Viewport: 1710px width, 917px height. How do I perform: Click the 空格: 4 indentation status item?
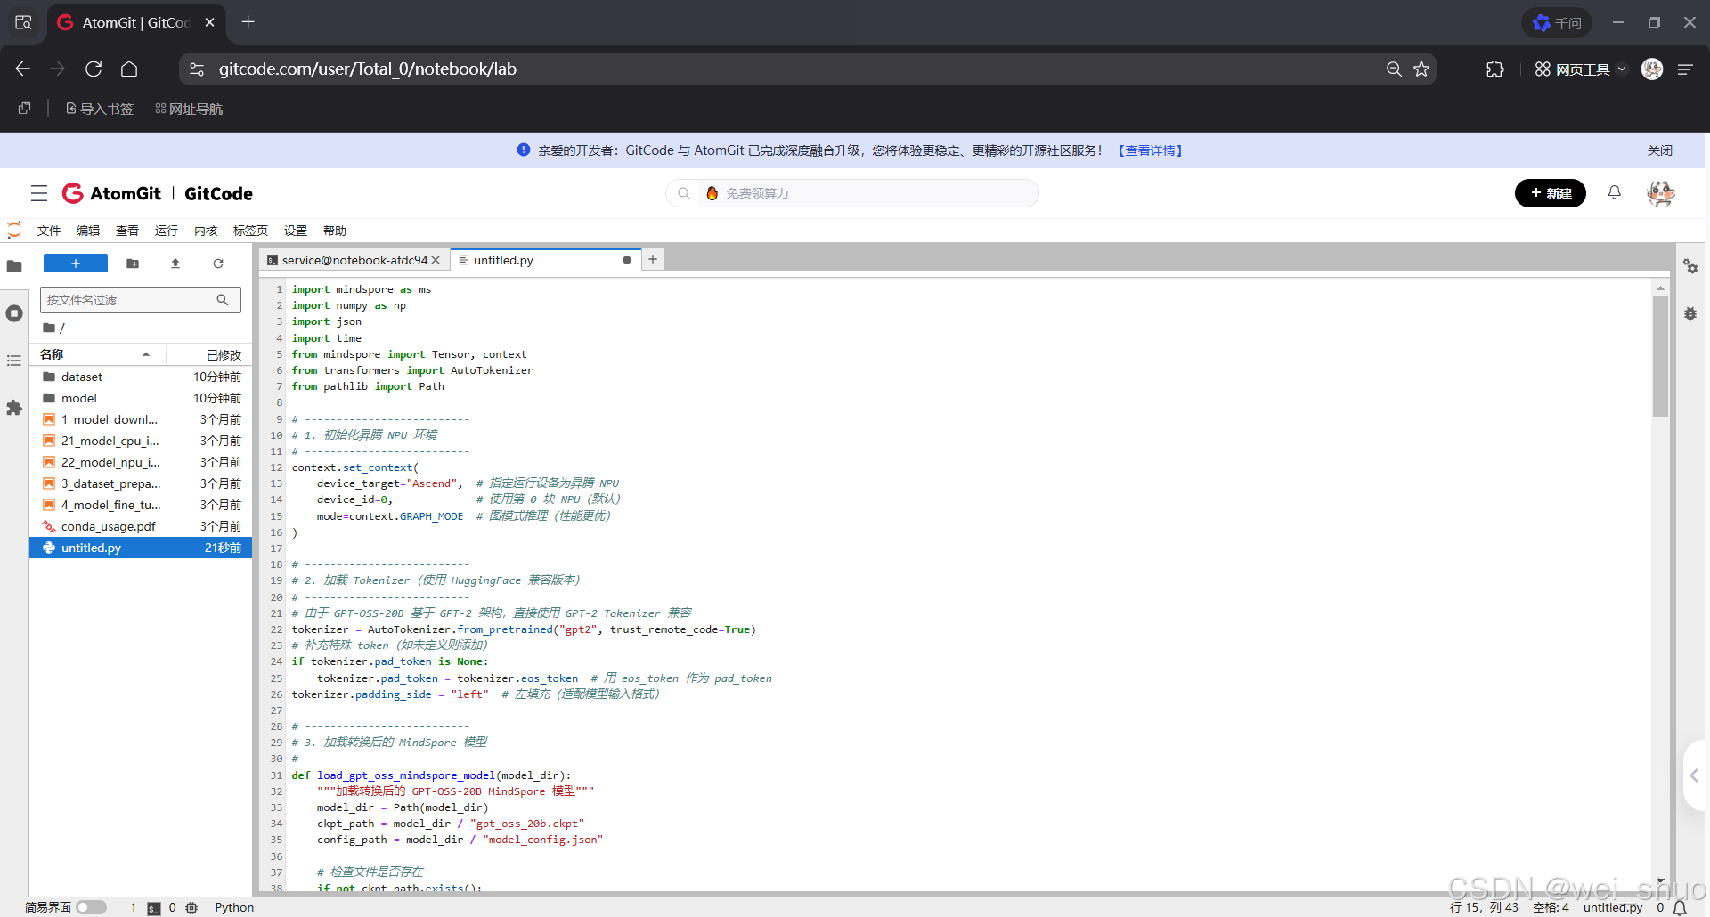(1551, 908)
